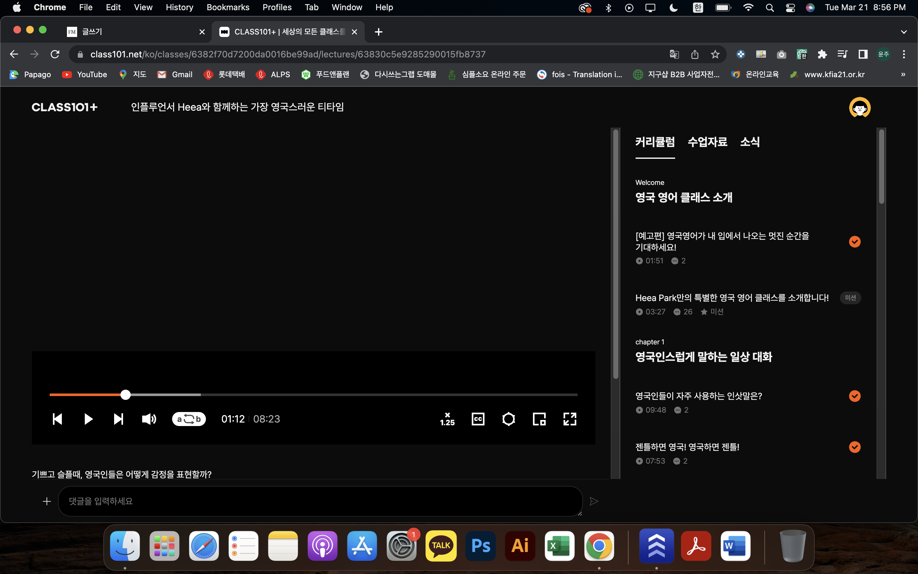The width and height of the screenshot is (918, 574).
Task: Skip to the next lecture
Action: [118, 419]
